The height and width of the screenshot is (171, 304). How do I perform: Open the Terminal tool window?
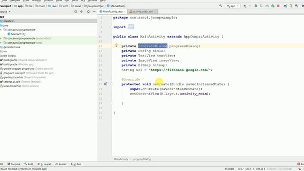[x=14, y=164]
